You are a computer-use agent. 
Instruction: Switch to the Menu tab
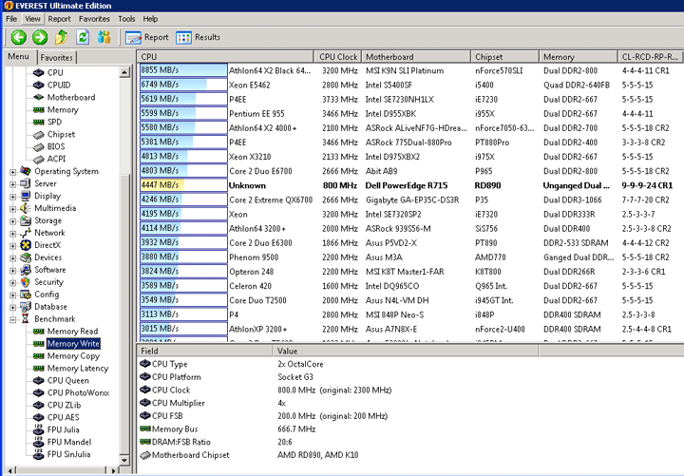(x=18, y=57)
